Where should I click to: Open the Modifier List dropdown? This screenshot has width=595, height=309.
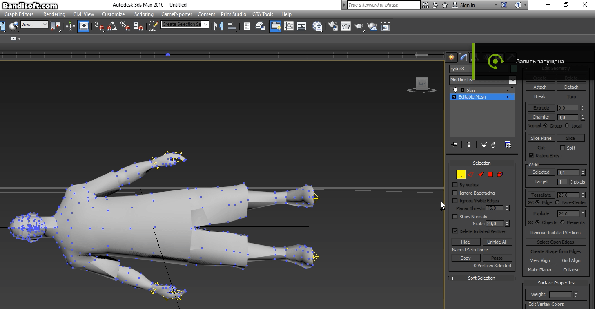[x=482, y=80]
